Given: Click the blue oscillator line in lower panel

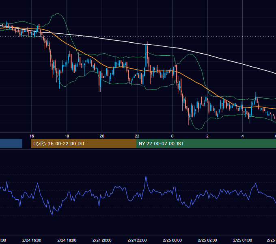Looking at the screenshot, I should point(146,176).
